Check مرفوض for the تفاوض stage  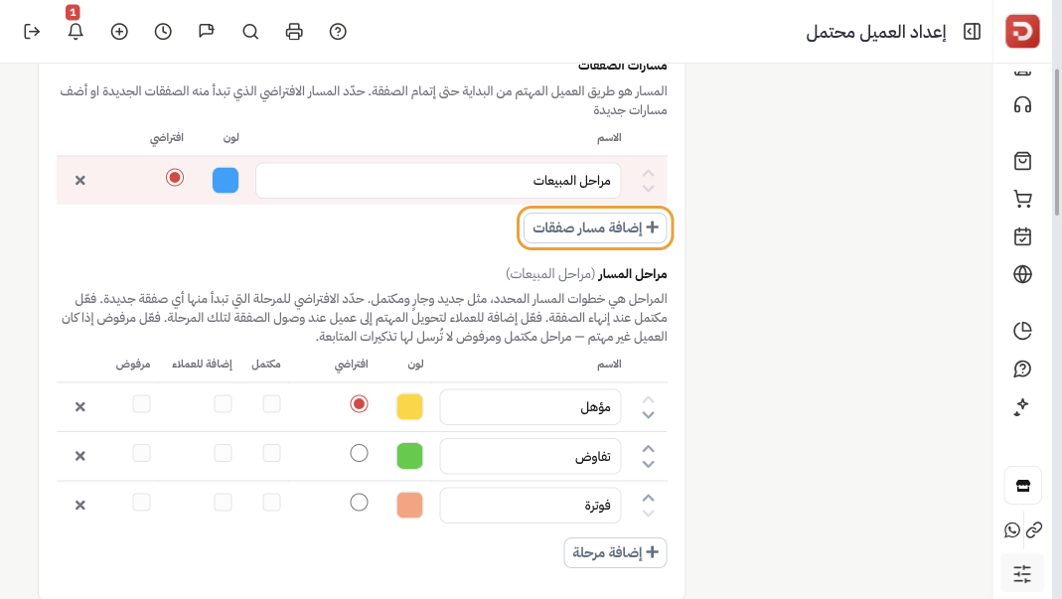click(x=141, y=453)
